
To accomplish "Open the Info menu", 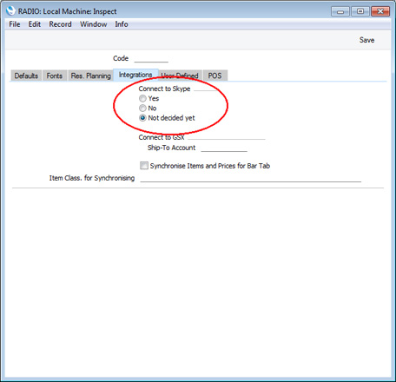I will pyautogui.click(x=122, y=24).
